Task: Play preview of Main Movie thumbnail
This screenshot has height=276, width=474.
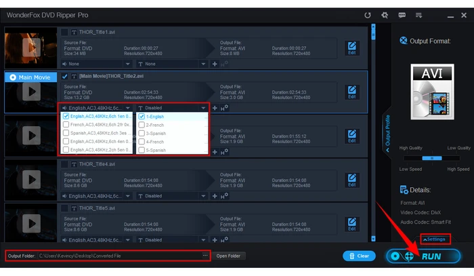Action: pyautogui.click(x=31, y=92)
